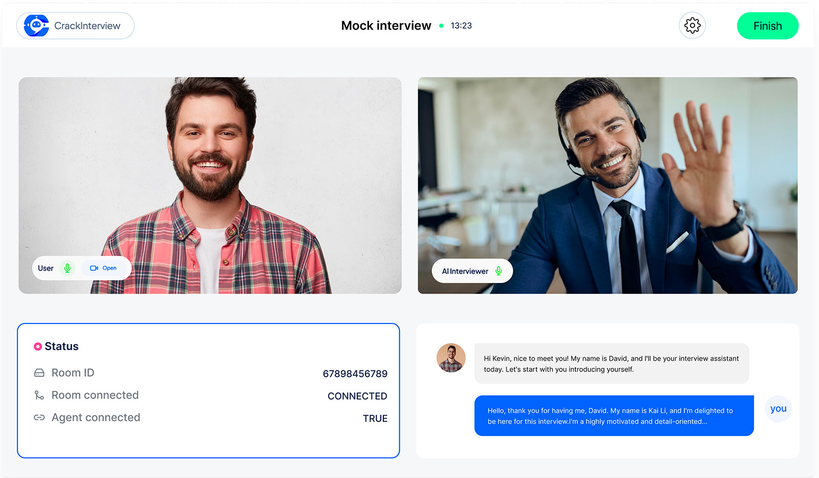
Task: Click the CrackInterview robot logo icon
Action: [x=36, y=26]
